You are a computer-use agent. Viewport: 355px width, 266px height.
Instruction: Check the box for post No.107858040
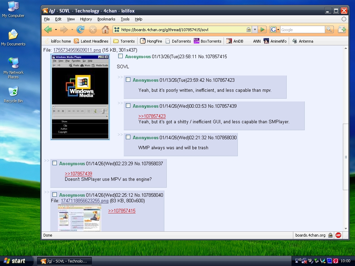click(x=54, y=195)
